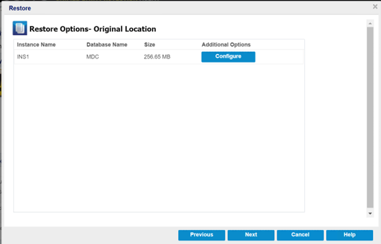Open Help for the restore dialog
The image size is (381, 244).
pyautogui.click(x=349, y=235)
